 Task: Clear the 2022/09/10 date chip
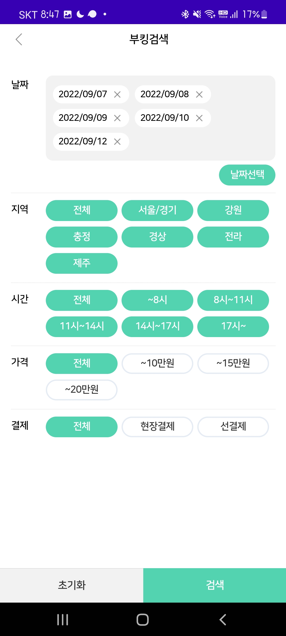click(199, 118)
